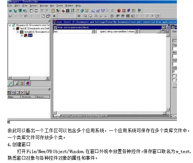Viewport: 193px width, 163px height.
Task: Click the Exit door icon in PowerBar
Action: pos(140,11)
